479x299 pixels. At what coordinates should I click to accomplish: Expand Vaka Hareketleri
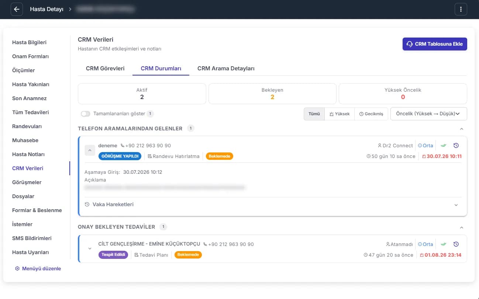click(273, 204)
